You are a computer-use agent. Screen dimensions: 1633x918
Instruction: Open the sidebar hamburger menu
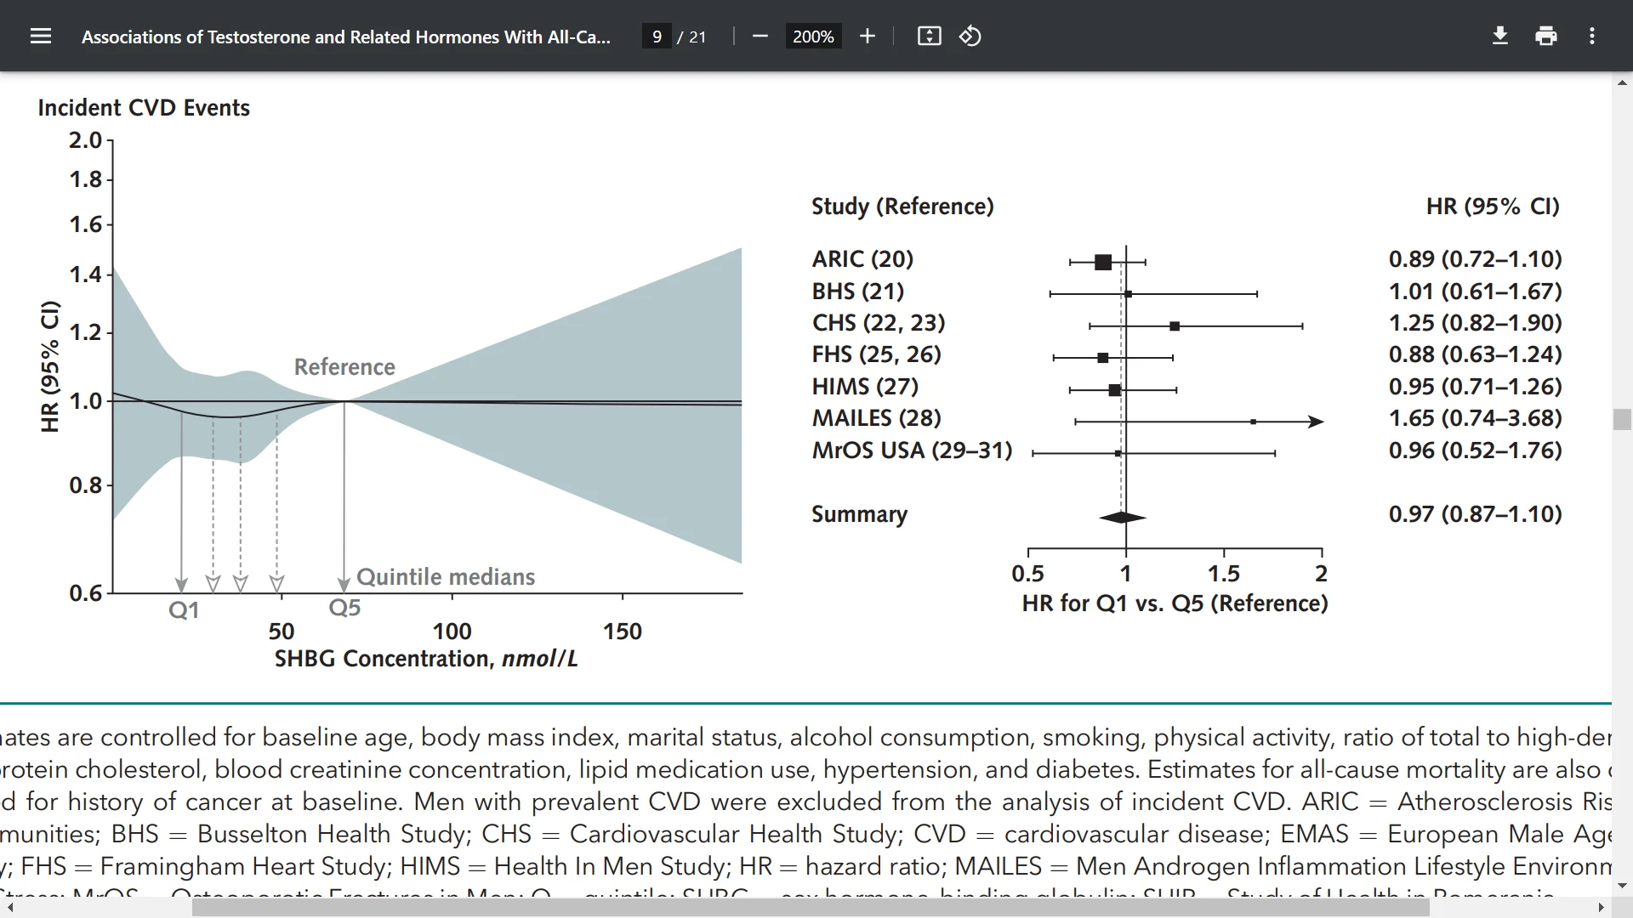click(x=41, y=36)
